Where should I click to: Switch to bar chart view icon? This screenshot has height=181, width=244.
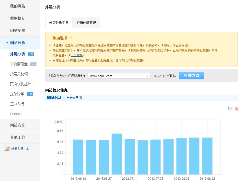(x=237, y=108)
